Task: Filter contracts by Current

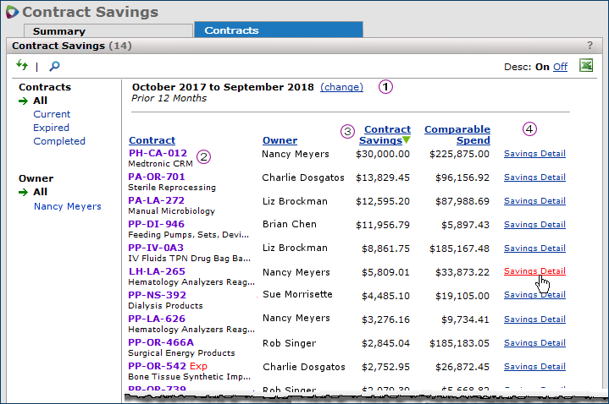Action: pyautogui.click(x=52, y=114)
